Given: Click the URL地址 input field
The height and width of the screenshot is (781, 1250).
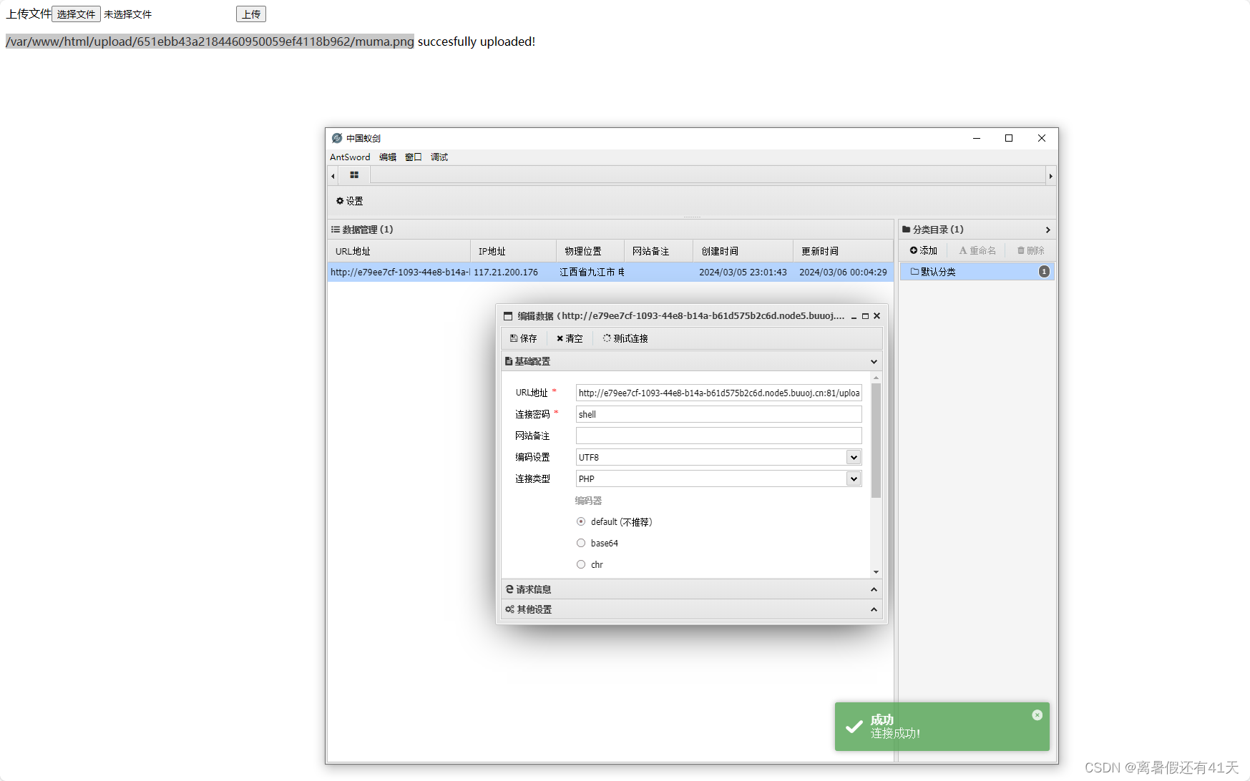Looking at the screenshot, I should pos(718,393).
